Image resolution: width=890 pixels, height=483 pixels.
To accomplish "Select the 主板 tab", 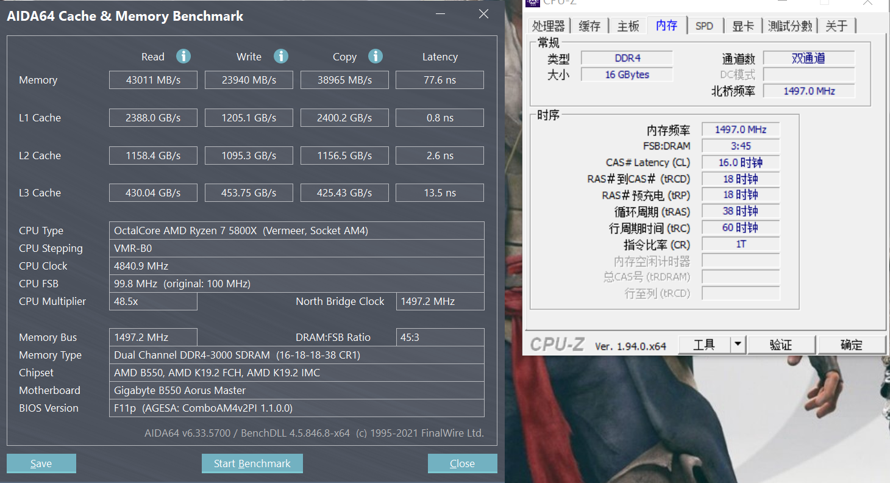I will pyautogui.click(x=628, y=26).
